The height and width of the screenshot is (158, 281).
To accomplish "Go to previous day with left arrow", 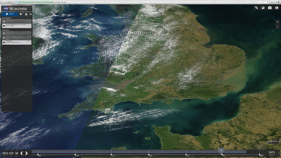I will tap(22, 153).
